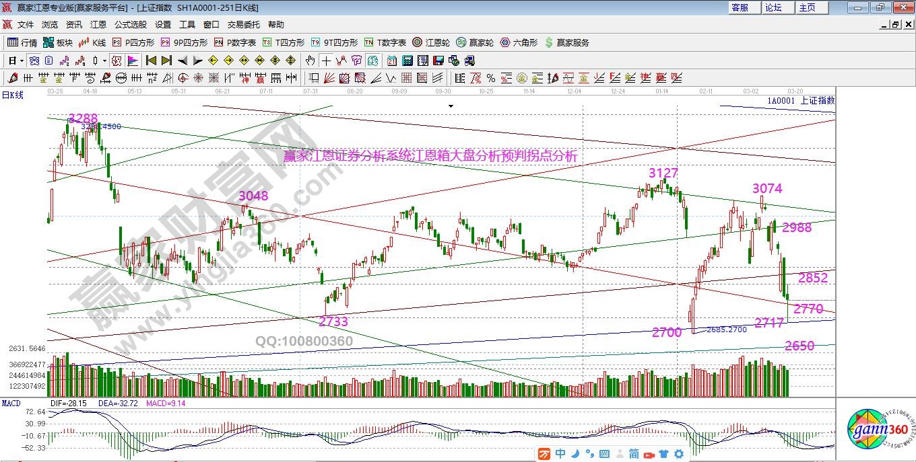Click the 论坛 forum button

click(773, 7)
